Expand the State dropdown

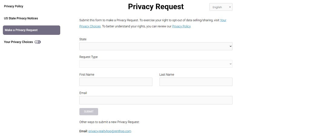coord(156,46)
